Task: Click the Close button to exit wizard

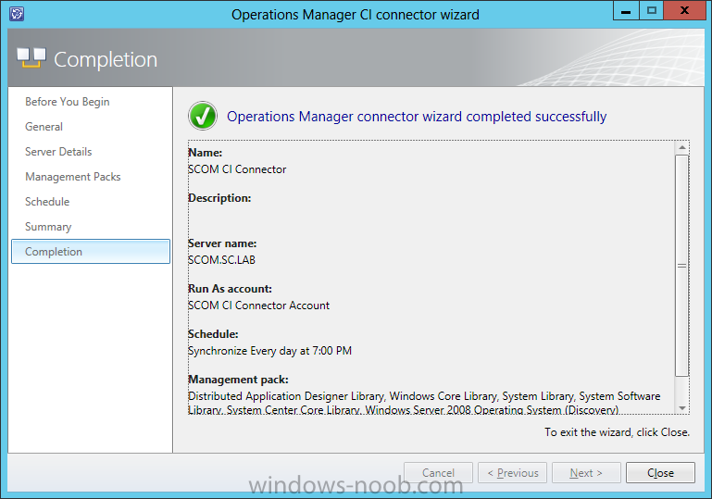Action: (660, 473)
